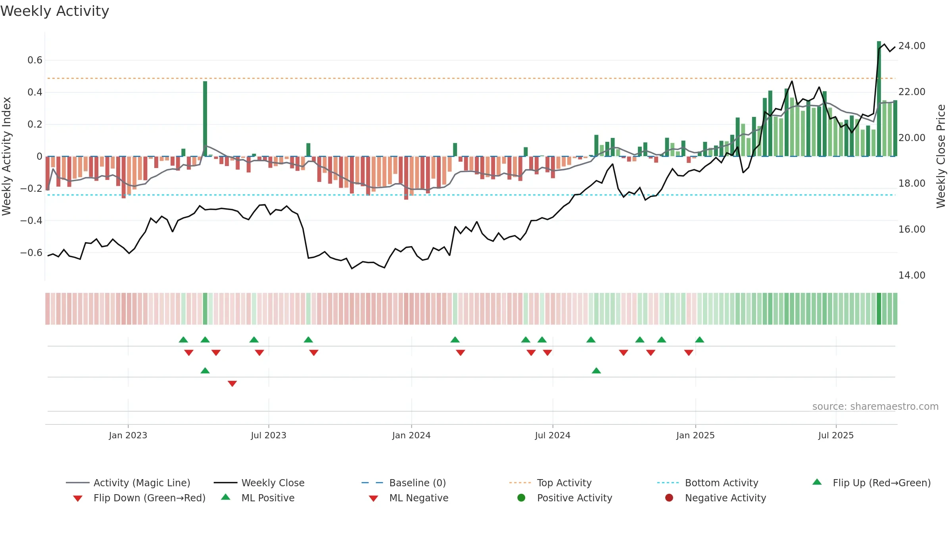The width and height of the screenshot is (952, 535).
Task: Click the Jan 2025 x-axis label
Action: click(x=695, y=435)
